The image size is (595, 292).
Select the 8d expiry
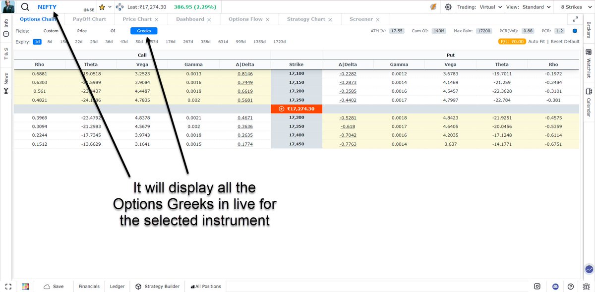point(50,42)
